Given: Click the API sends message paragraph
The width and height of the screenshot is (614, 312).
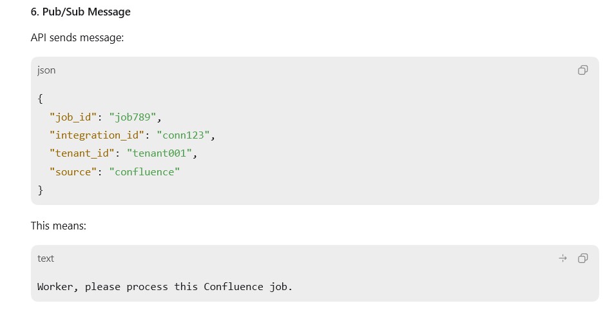Looking at the screenshot, I should tap(77, 37).
